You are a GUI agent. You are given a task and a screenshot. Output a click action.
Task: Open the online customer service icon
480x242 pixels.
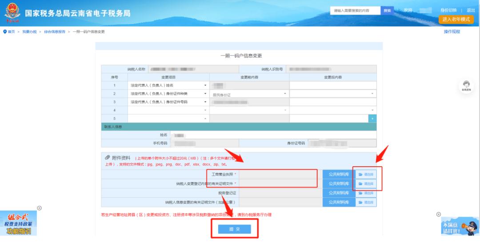coord(466,86)
